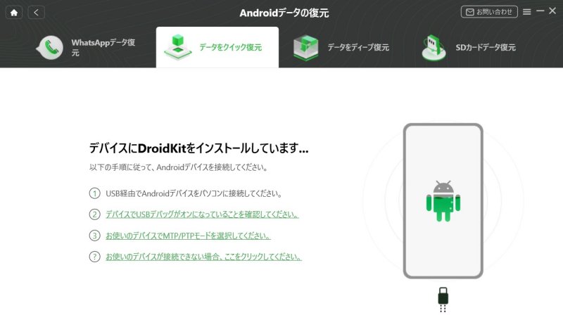Viewport: 563px width, 334px height.
Task: Click the envelope icon in contact button
Action: (x=469, y=12)
